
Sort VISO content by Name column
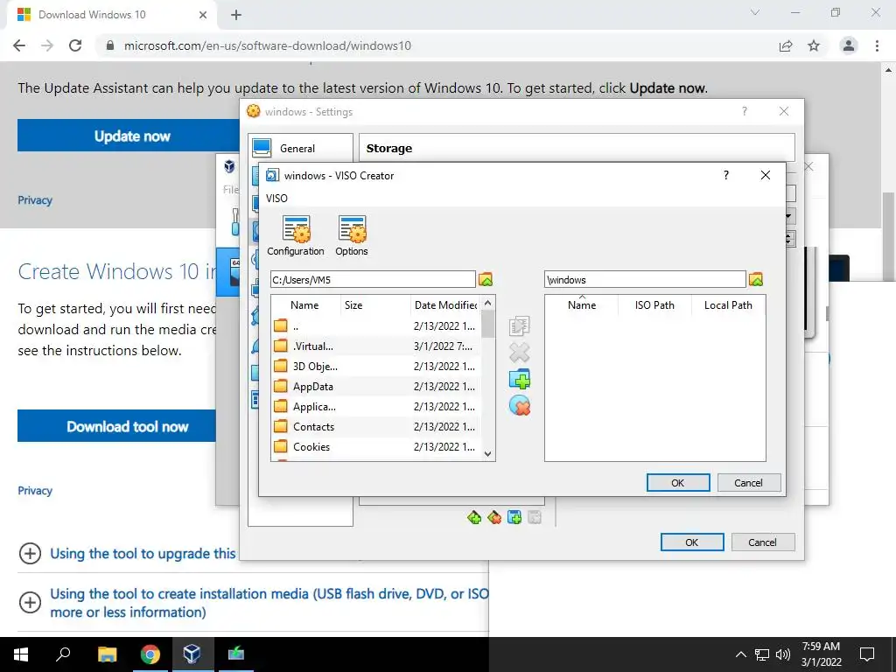582,305
